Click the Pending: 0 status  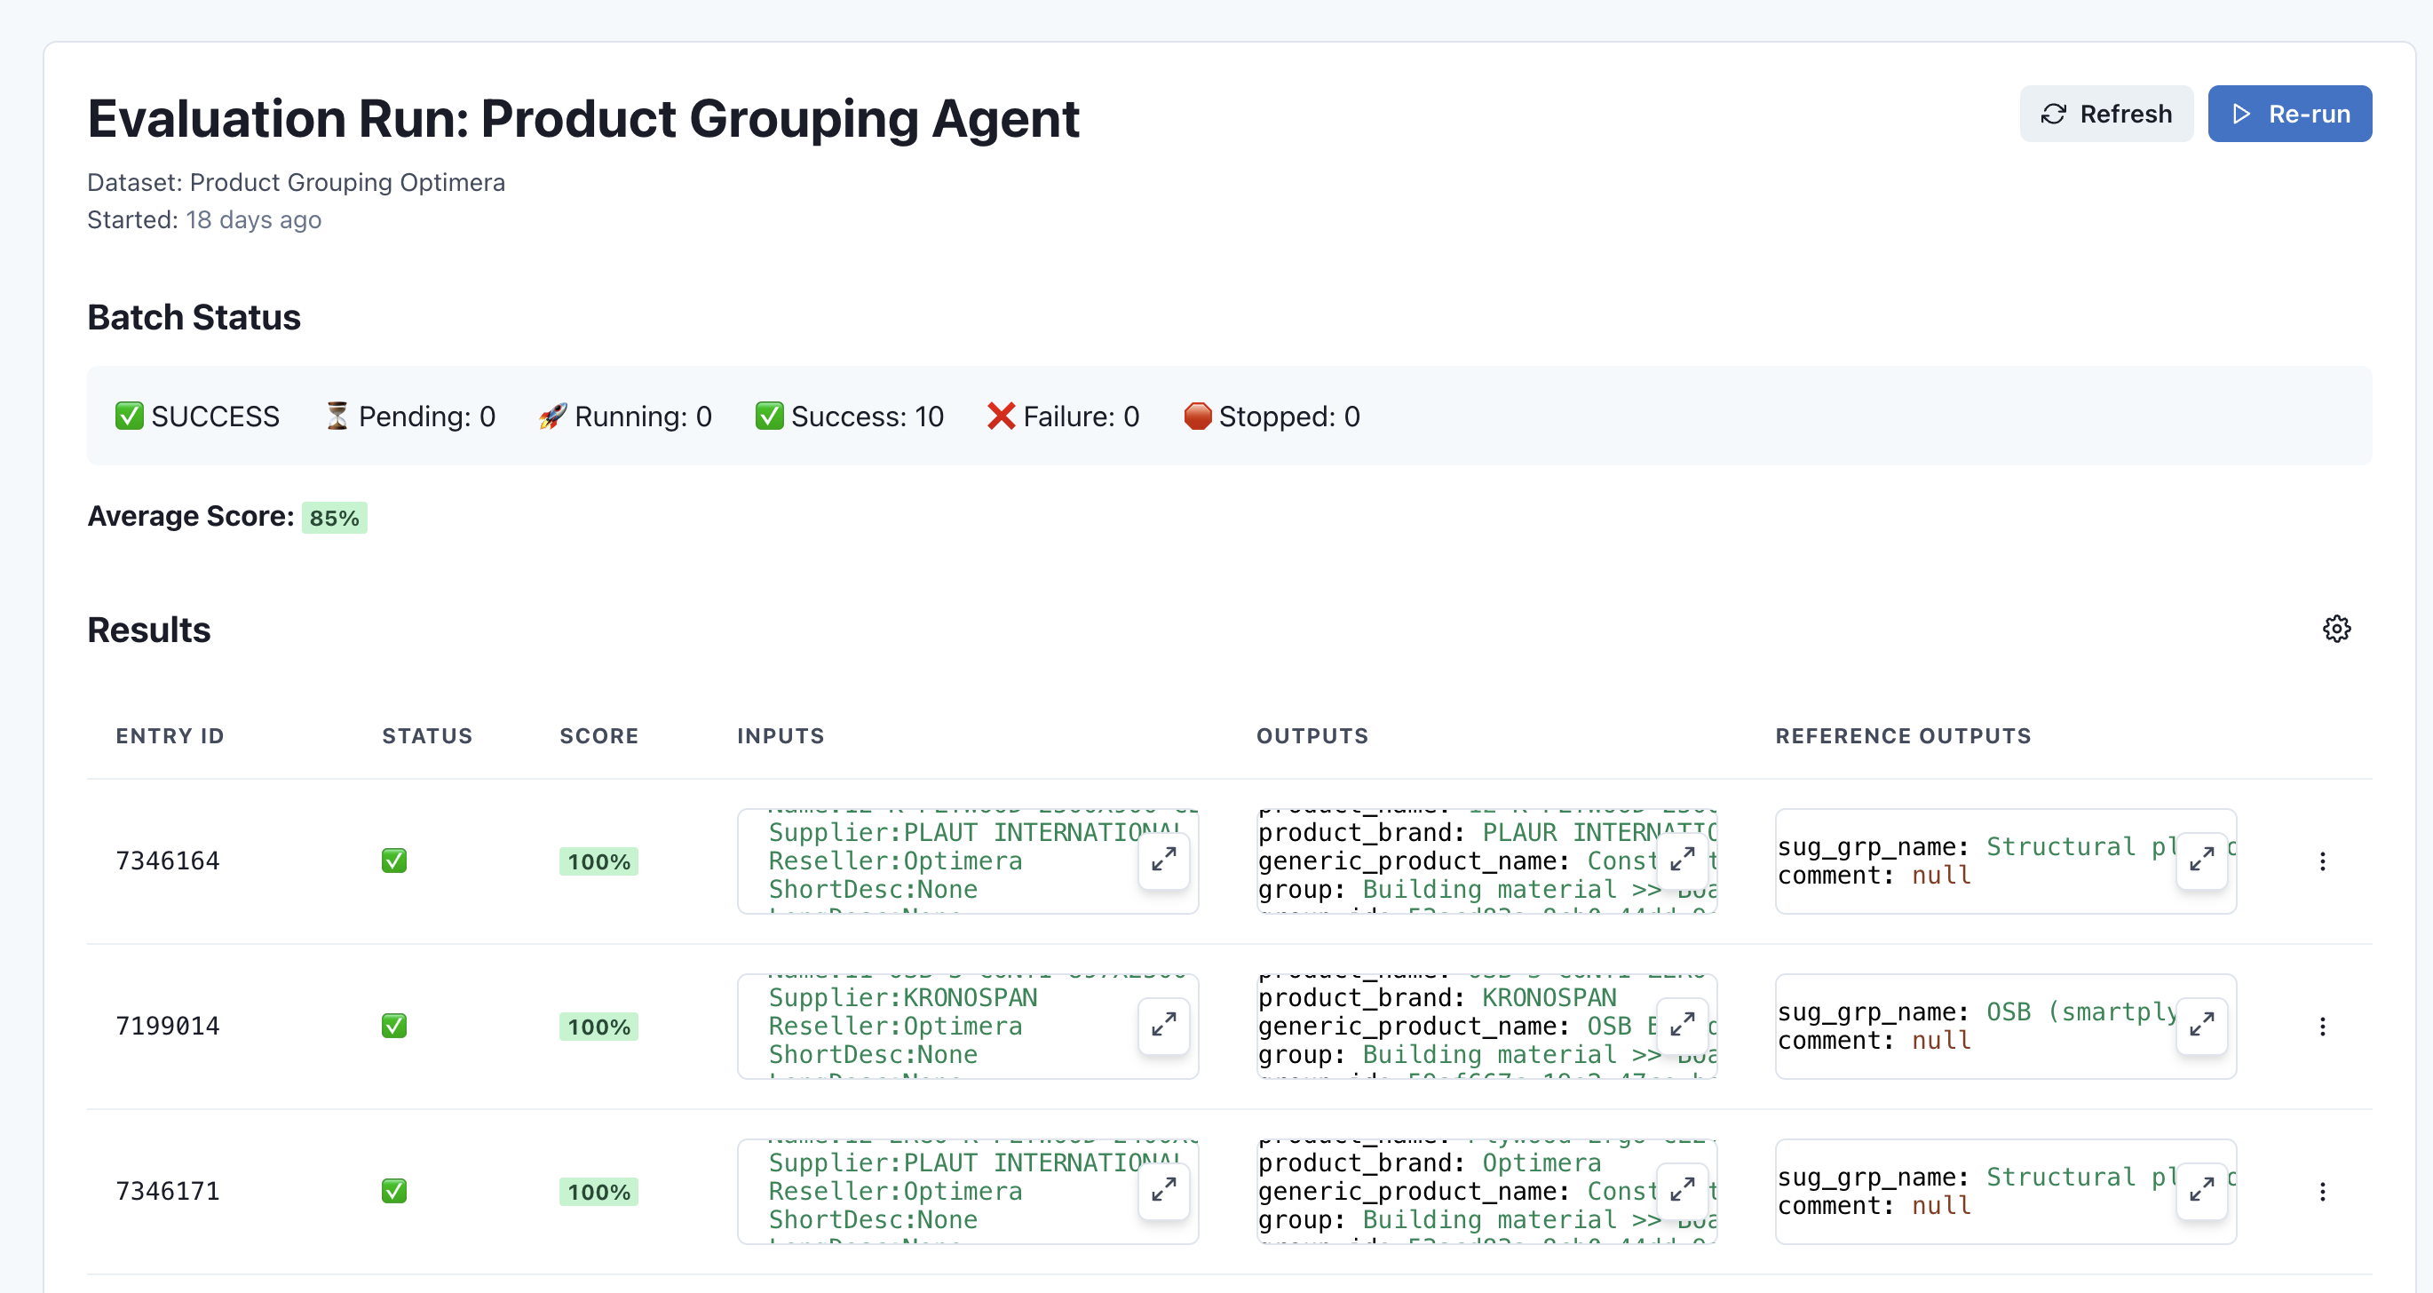(x=410, y=416)
